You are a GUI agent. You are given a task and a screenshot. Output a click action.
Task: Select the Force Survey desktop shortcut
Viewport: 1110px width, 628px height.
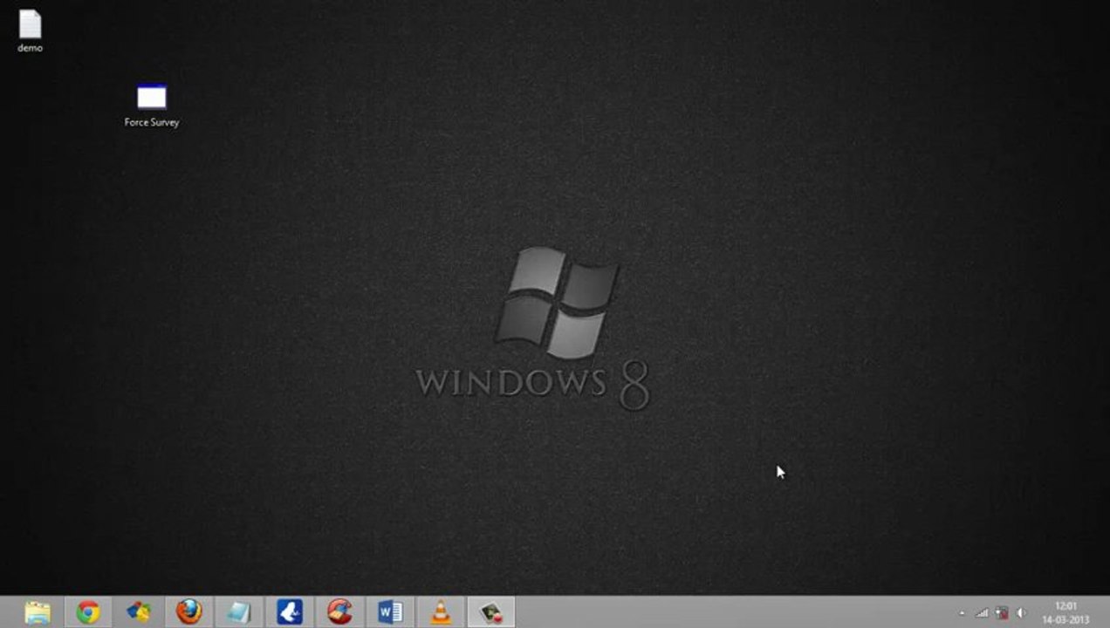click(152, 105)
